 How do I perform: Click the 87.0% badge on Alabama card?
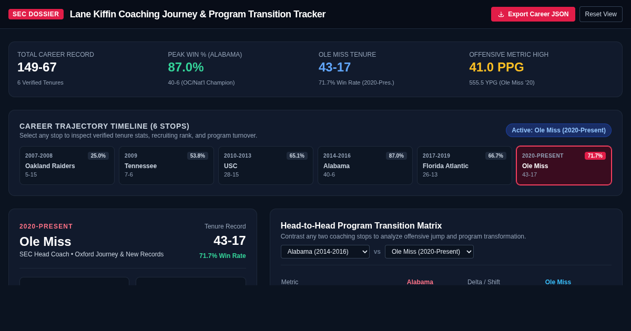coord(396,156)
